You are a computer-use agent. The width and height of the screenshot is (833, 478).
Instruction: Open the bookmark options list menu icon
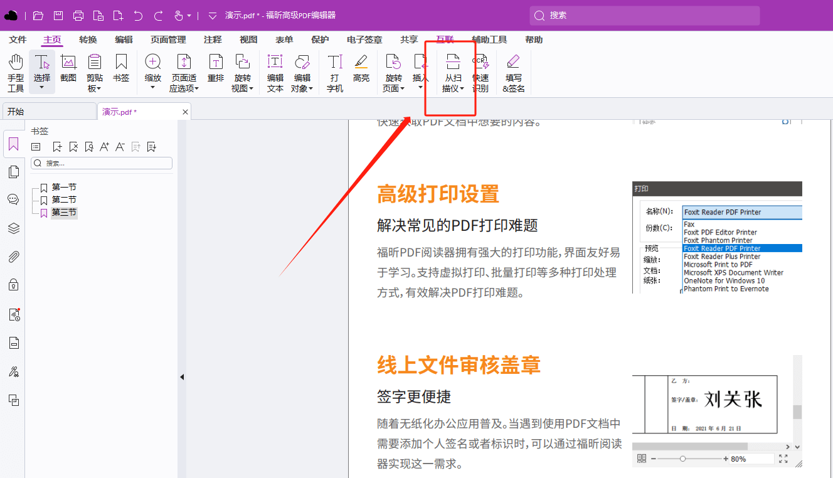coord(36,147)
